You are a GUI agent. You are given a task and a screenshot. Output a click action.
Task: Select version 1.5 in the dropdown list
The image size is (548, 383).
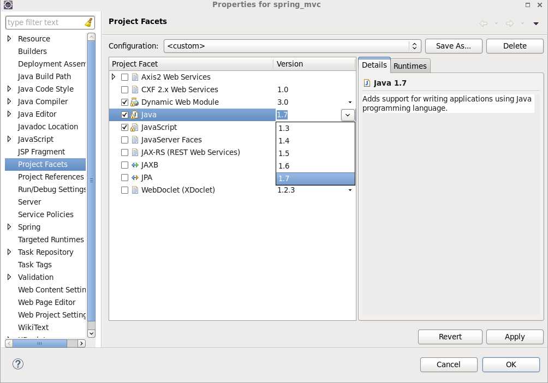click(315, 153)
